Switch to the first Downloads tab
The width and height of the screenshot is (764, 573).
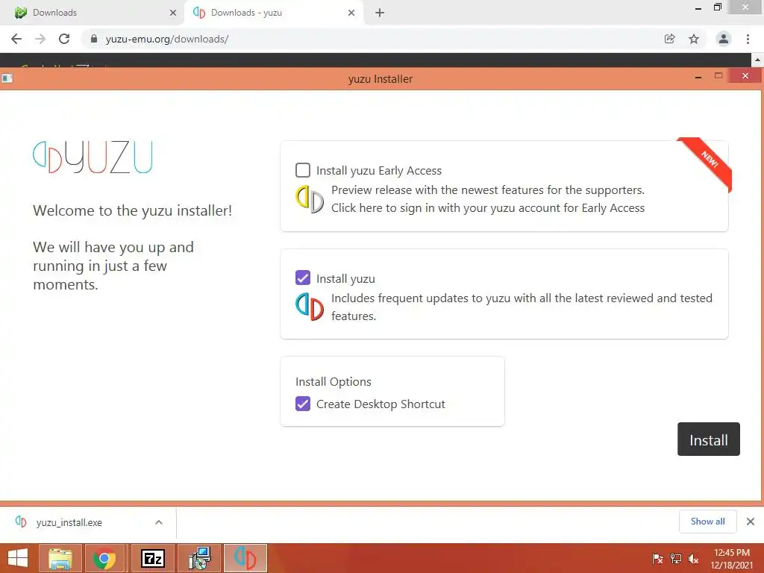(93, 13)
